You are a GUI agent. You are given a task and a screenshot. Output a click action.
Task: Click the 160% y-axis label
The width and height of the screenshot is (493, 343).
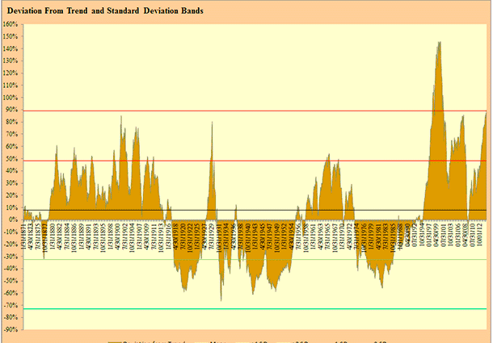click(10, 24)
